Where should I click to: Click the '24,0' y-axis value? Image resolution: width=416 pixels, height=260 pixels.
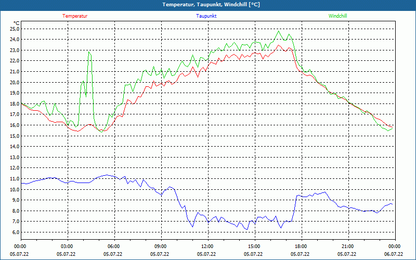[x=15, y=40]
